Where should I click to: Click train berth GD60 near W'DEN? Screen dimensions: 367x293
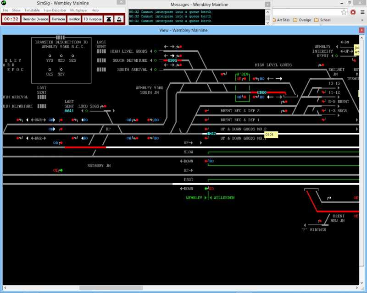point(261,92)
